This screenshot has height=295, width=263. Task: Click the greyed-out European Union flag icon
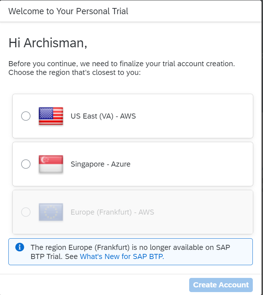click(x=51, y=212)
